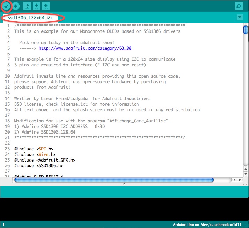Click the vertical scrollbar thumb
The width and height of the screenshot is (249, 228).
(246, 30)
